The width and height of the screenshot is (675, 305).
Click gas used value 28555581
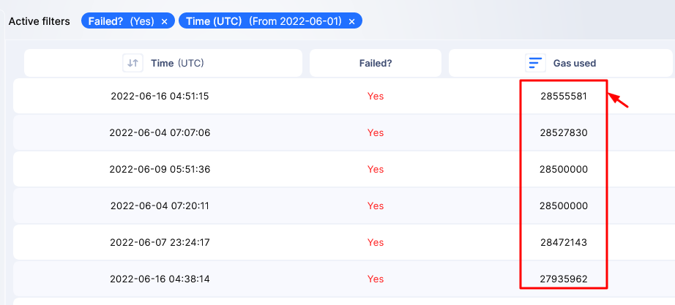tap(564, 97)
